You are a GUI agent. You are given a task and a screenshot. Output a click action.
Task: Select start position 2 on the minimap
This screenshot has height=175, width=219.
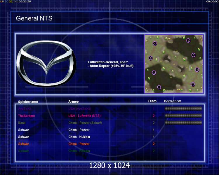[197, 70]
